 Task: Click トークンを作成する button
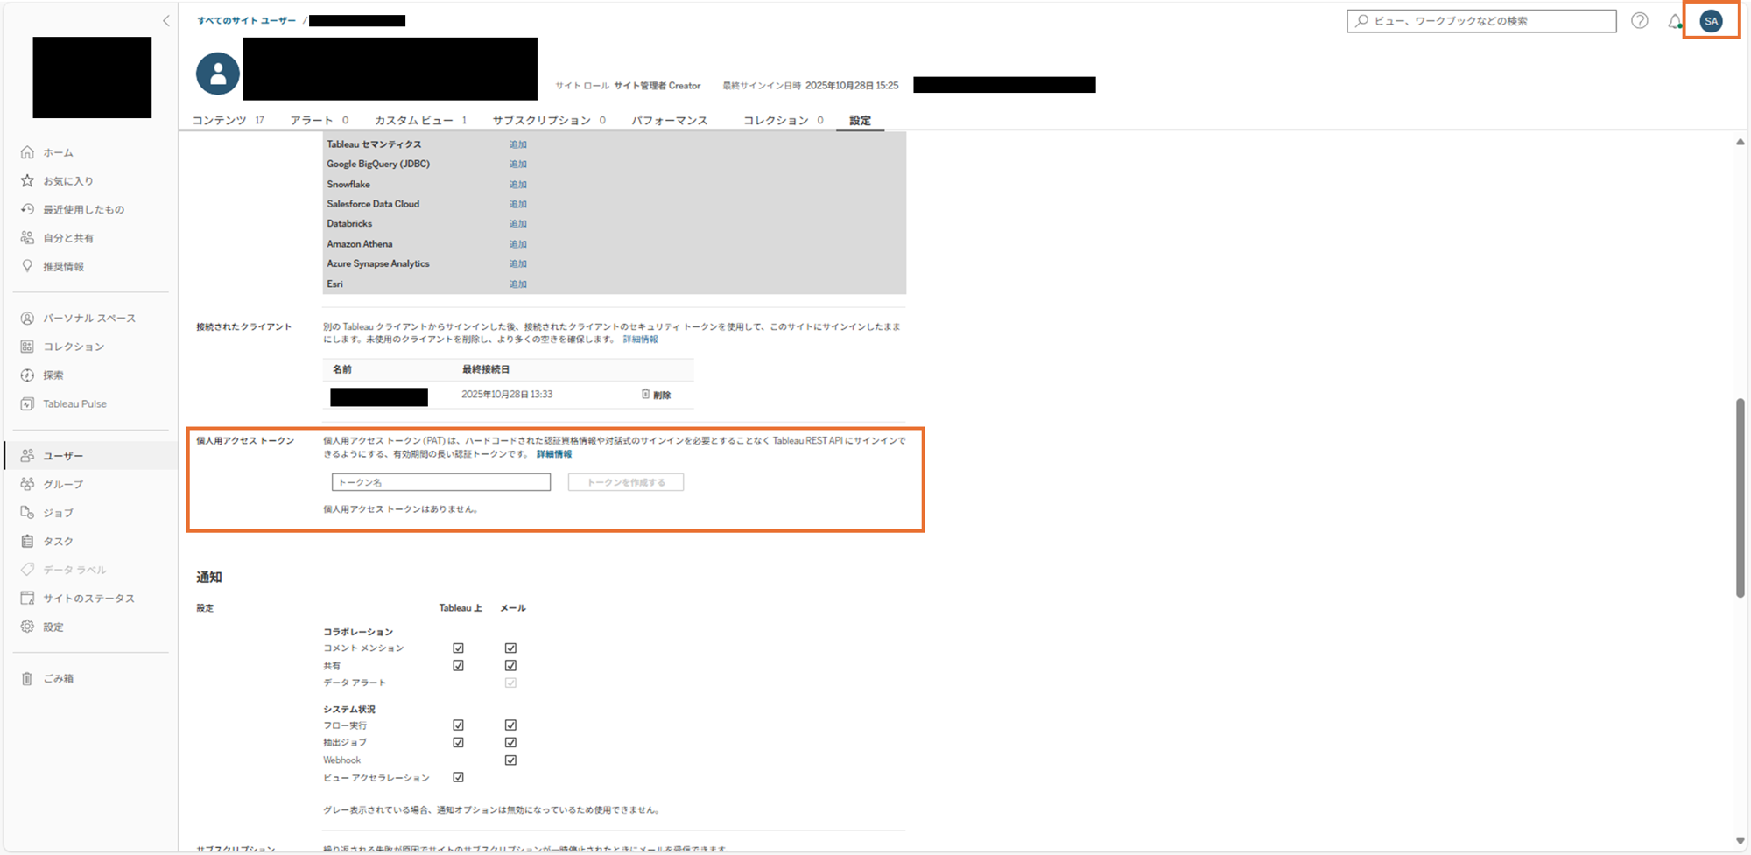coord(626,482)
